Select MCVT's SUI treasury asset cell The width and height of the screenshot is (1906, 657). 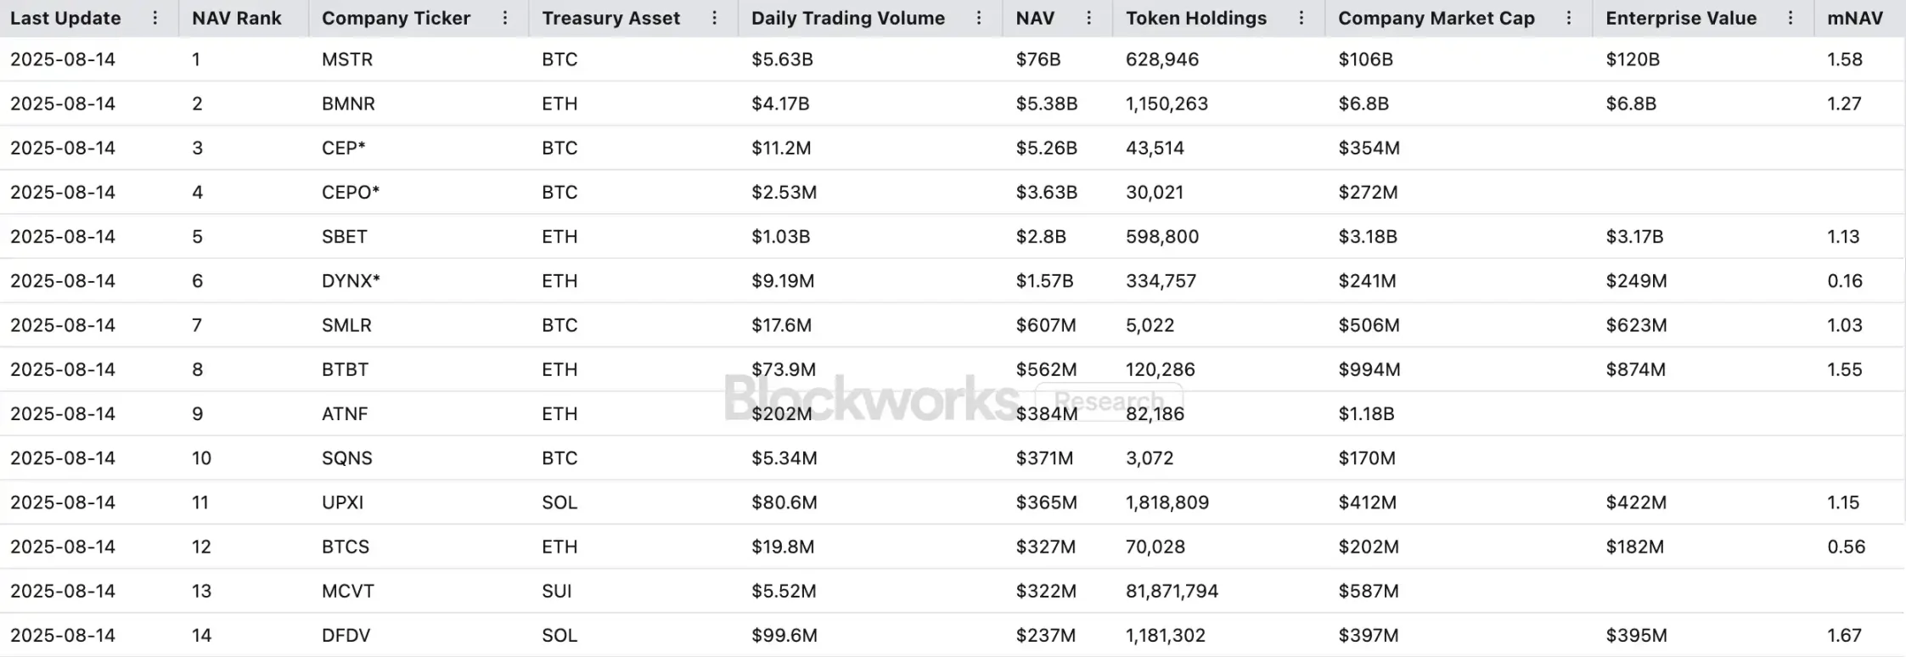(557, 592)
